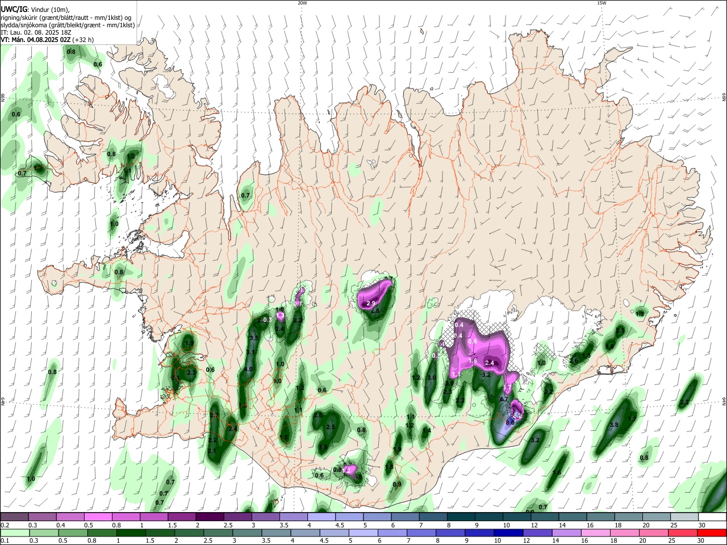Select the palest green 0.1 swatch in the rain scale
Screen dimensions: 727x545
tap(14, 533)
